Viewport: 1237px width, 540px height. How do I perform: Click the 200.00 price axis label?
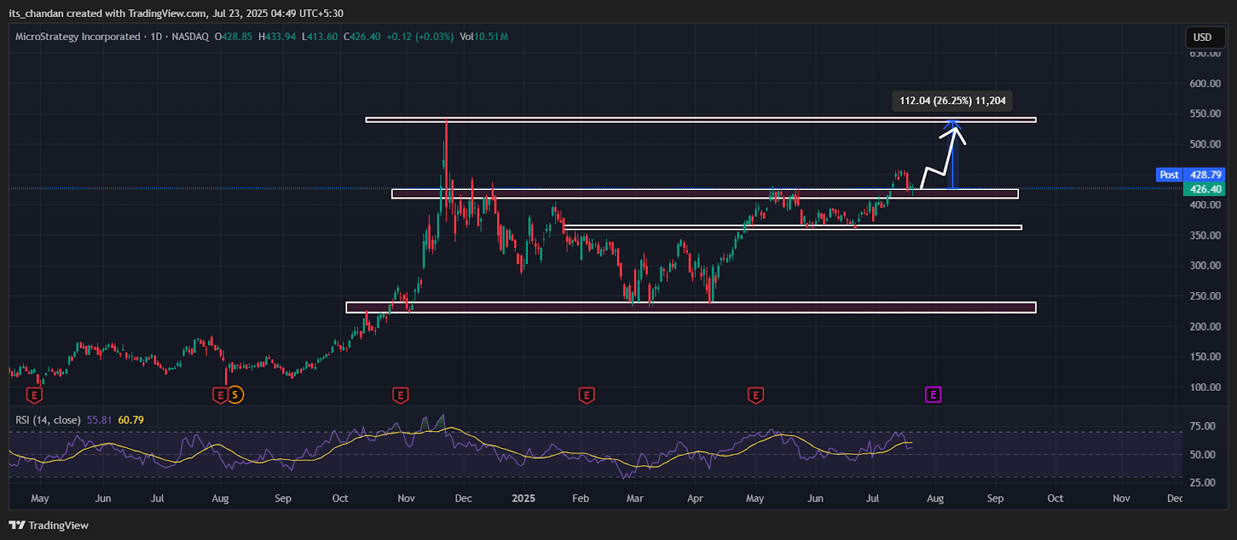(1205, 327)
